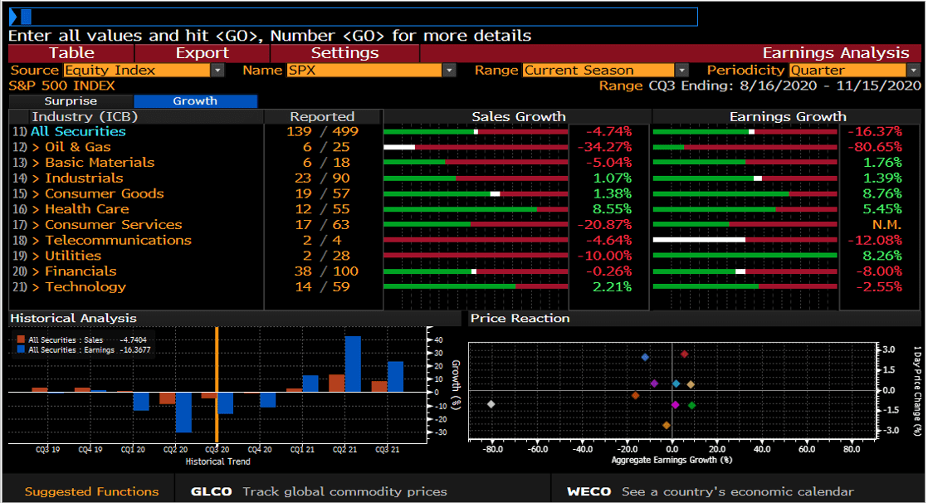Switch to the Surprise tab
This screenshot has width=928, height=503.
[x=71, y=101]
